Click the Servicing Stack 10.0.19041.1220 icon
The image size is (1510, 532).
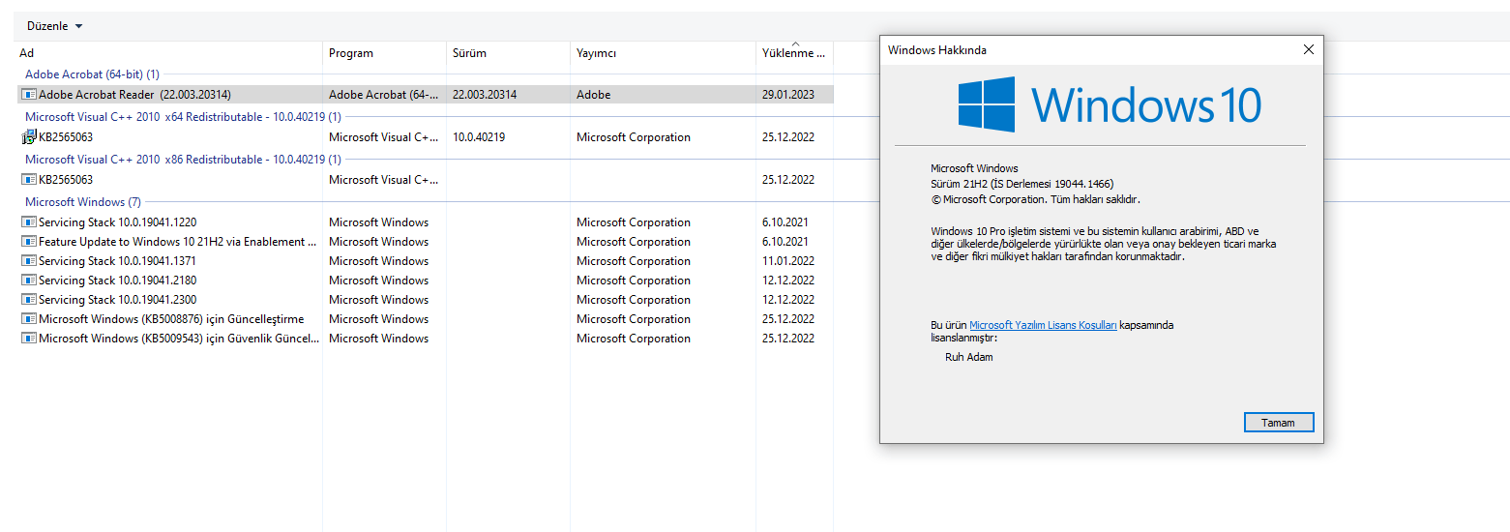[x=29, y=222]
